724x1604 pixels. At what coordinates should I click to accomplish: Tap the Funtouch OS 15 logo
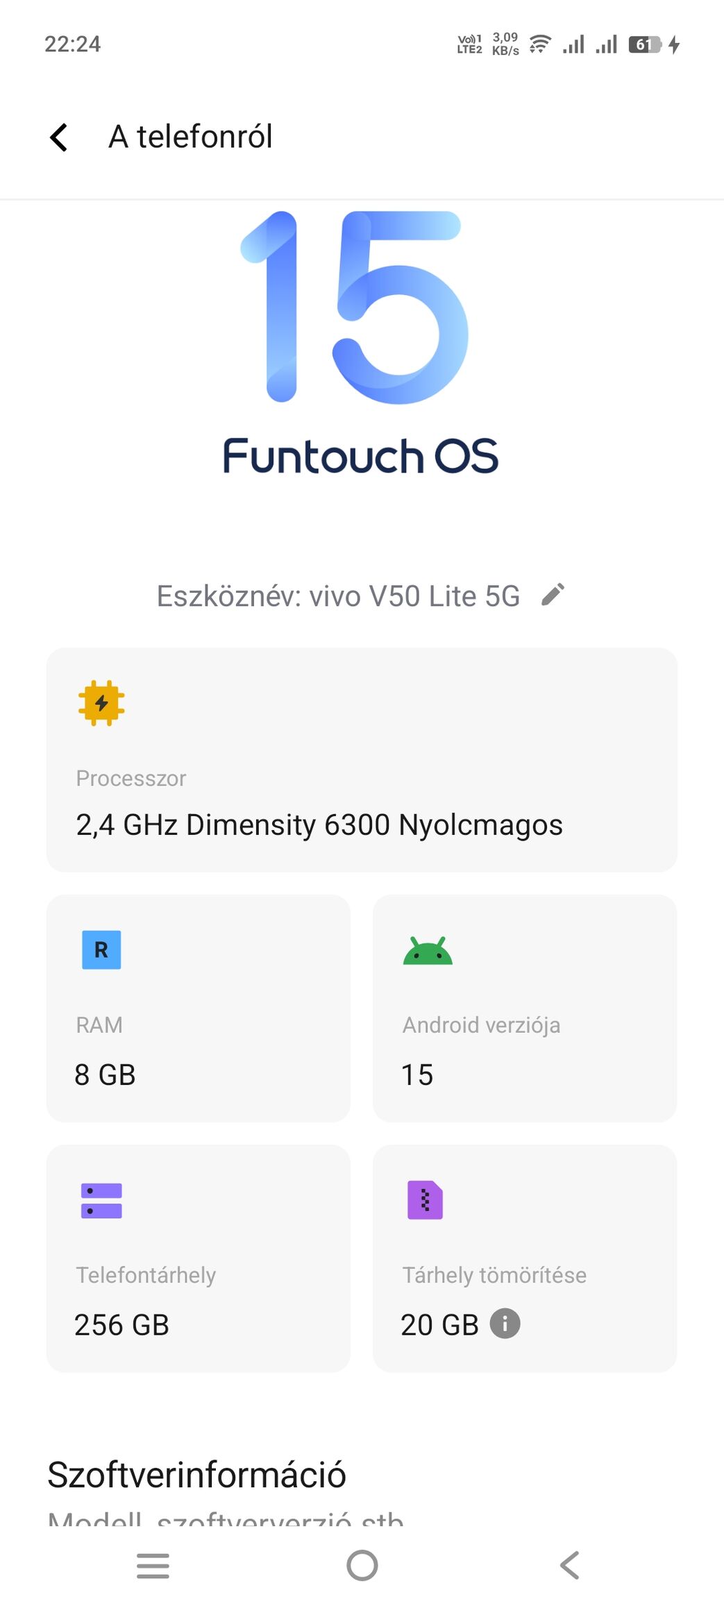pos(360,344)
